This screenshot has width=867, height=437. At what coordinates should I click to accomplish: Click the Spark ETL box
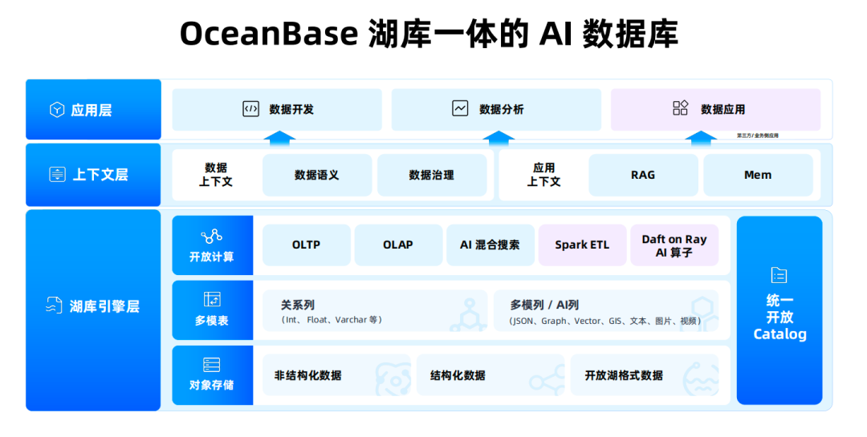coord(582,245)
